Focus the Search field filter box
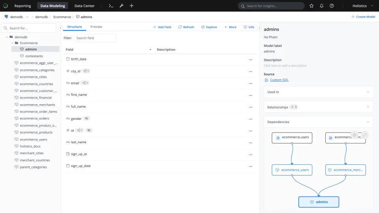Screen dimensions: 379x213 click(95, 38)
